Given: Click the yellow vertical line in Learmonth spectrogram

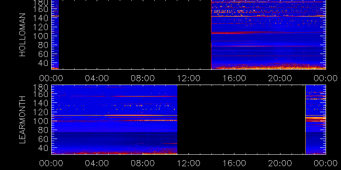Looking at the screenshot, I should [305, 119].
